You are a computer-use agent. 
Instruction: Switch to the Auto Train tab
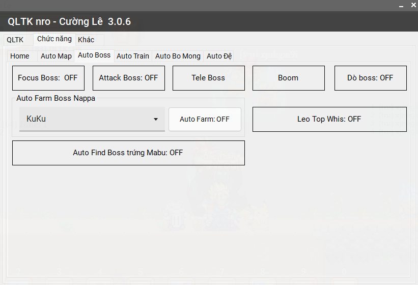tap(132, 56)
